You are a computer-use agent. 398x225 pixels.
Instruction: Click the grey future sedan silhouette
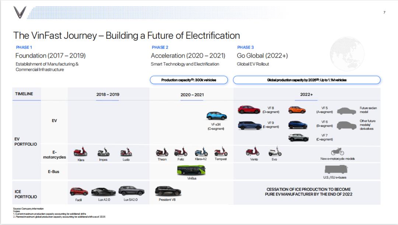click(x=347, y=111)
